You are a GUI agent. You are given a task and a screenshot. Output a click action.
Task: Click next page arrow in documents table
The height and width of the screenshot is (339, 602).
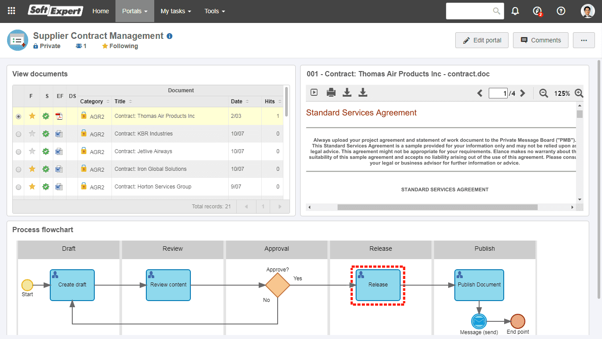[279, 207]
